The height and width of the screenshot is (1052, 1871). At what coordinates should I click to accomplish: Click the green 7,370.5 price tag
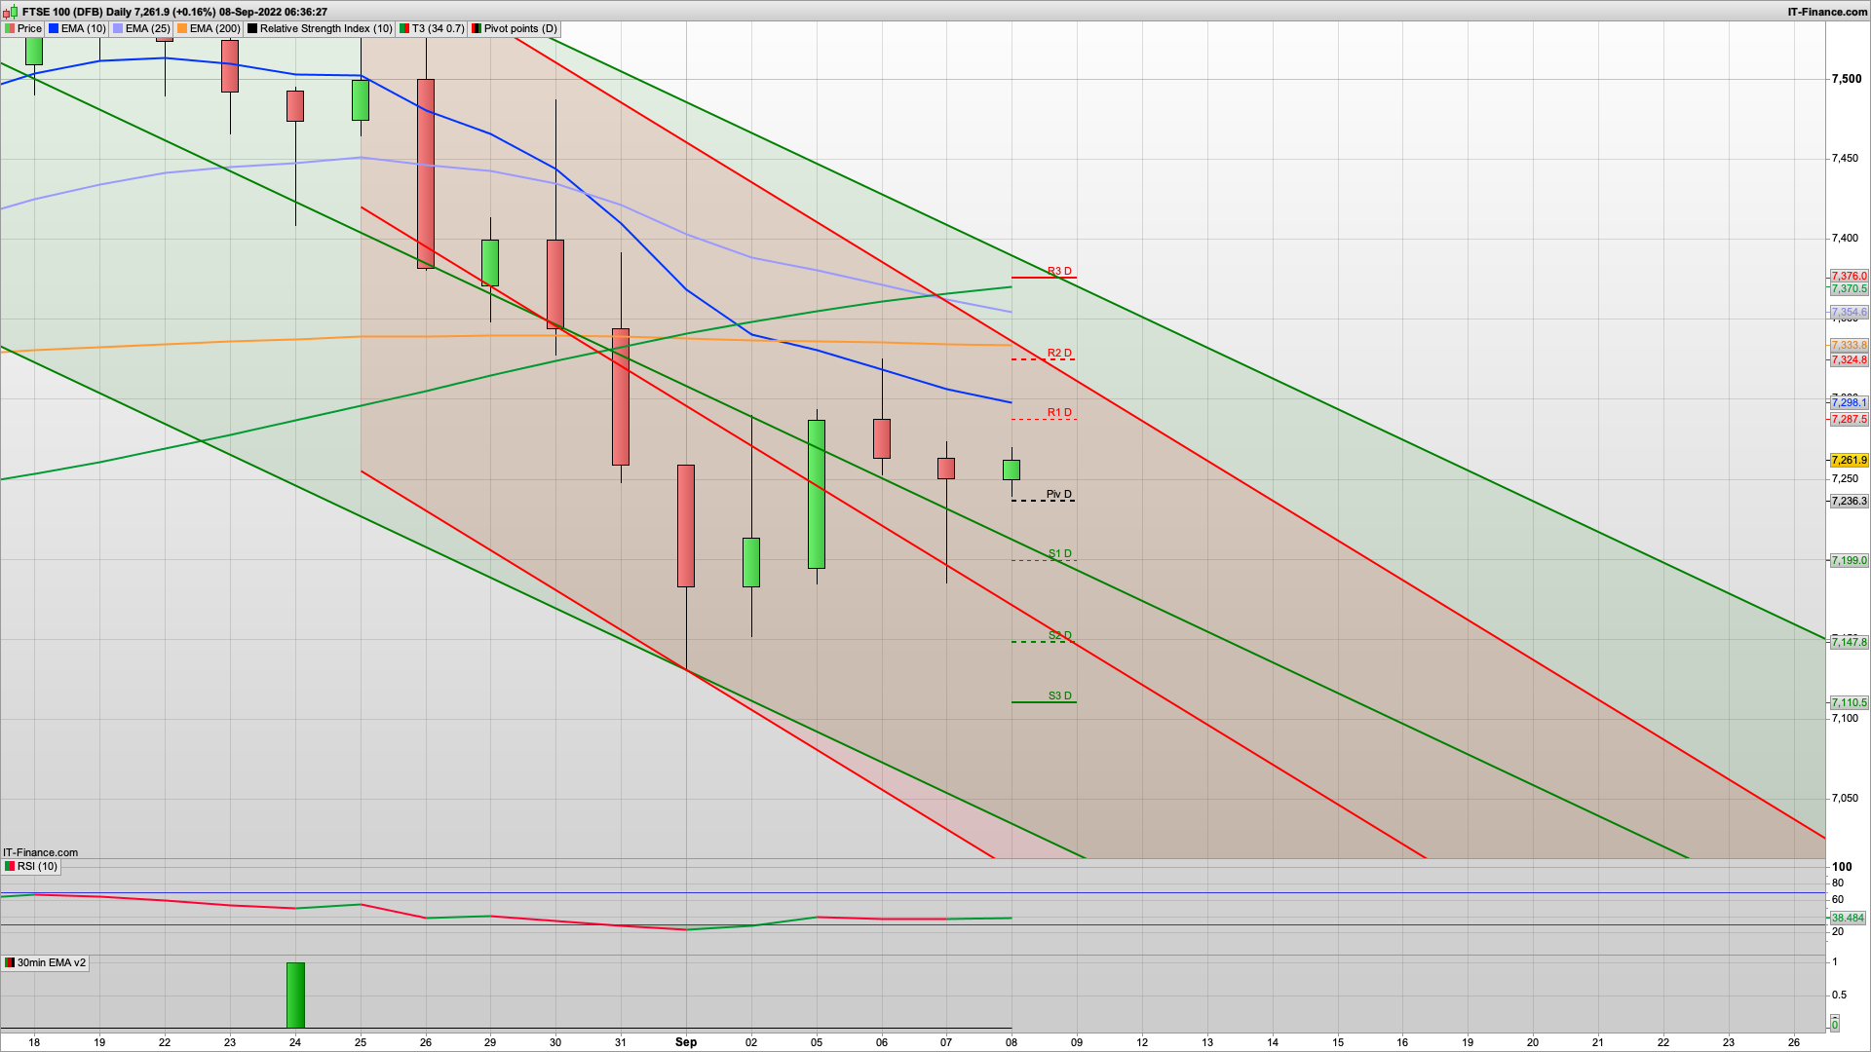click(1849, 288)
